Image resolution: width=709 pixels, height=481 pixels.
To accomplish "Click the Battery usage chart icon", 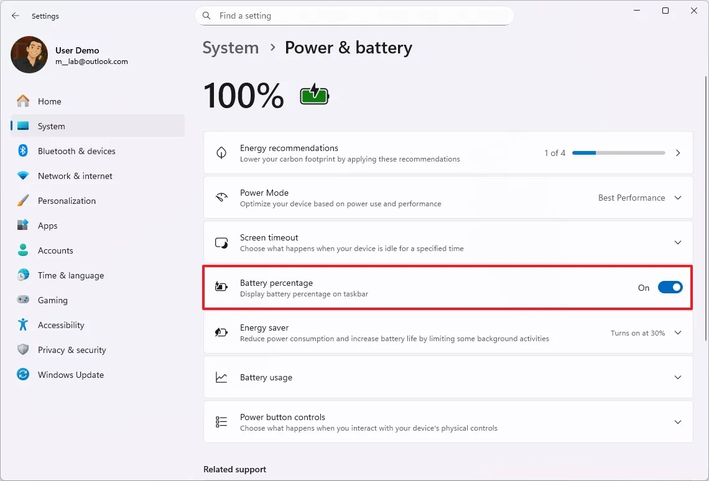I will click(221, 377).
